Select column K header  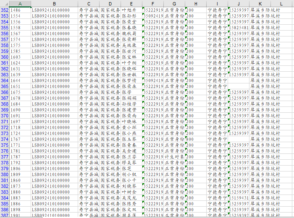260,4
